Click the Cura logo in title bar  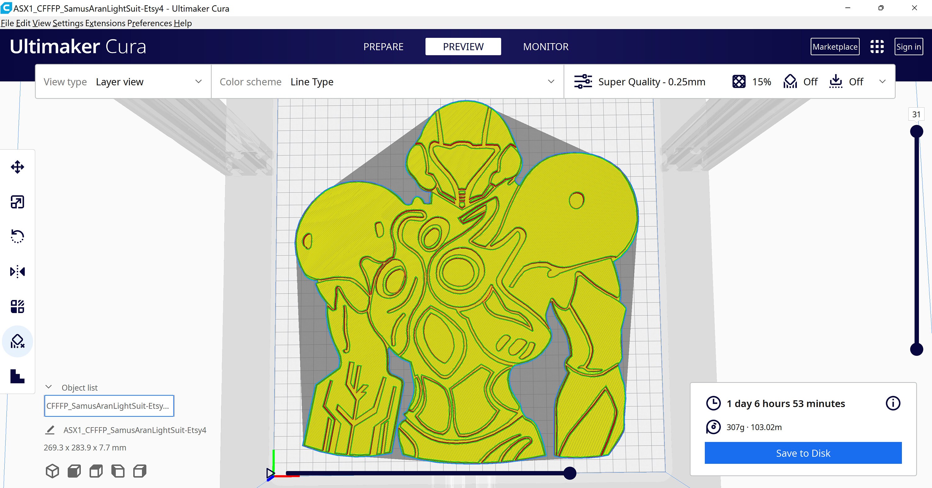click(x=6, y=8)
